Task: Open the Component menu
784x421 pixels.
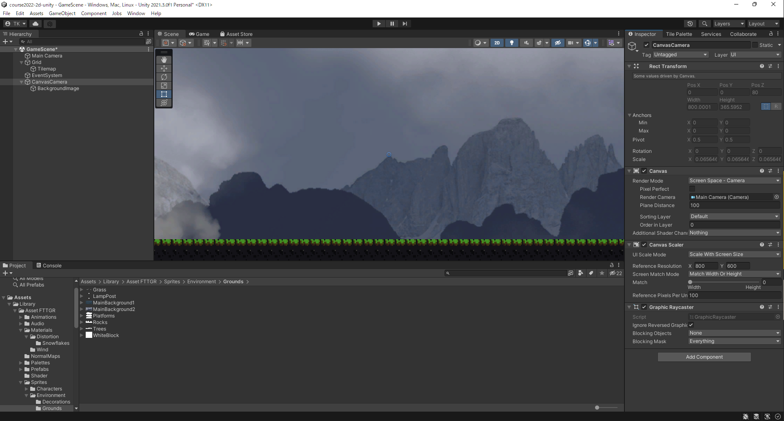Action: tap(93, 13)
